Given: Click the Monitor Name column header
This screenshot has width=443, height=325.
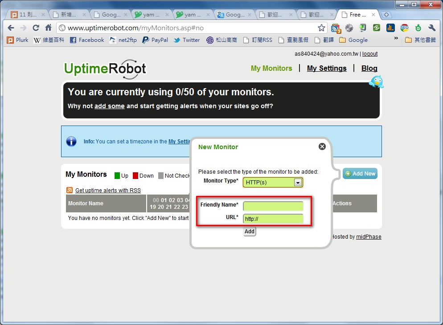Looking at the screenshot, I should click(106, 203).
